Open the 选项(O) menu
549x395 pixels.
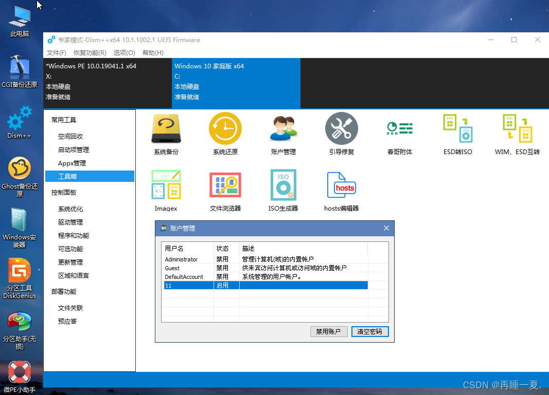[x=125, y=53]
